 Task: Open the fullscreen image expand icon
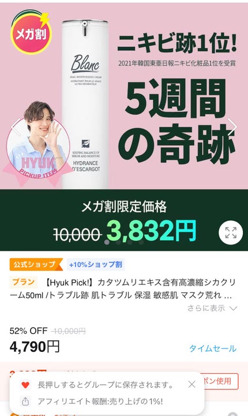point(231,233)
